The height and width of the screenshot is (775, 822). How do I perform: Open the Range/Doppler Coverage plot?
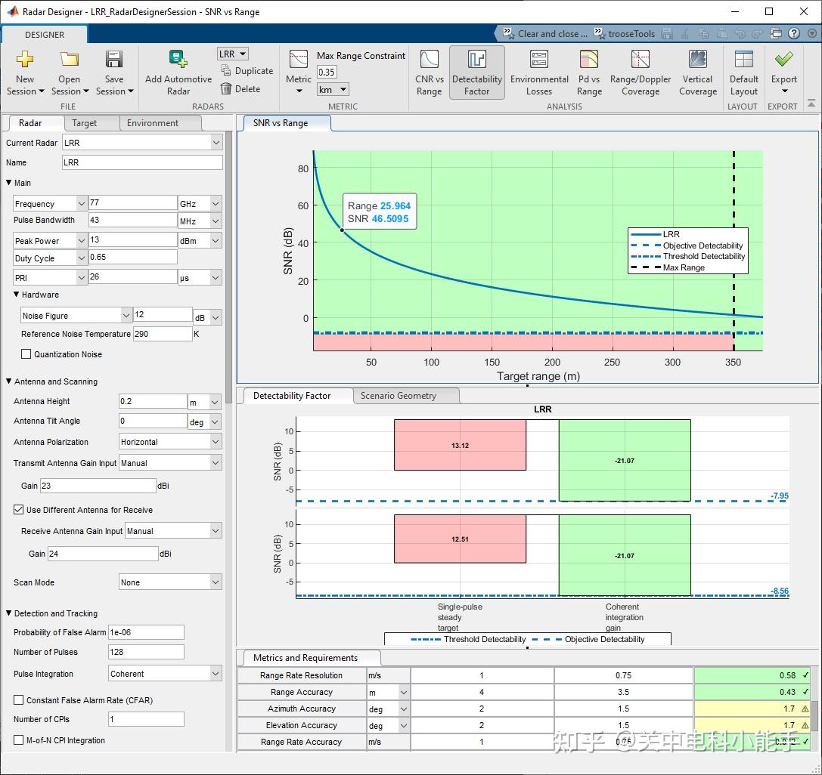(641, 73)
